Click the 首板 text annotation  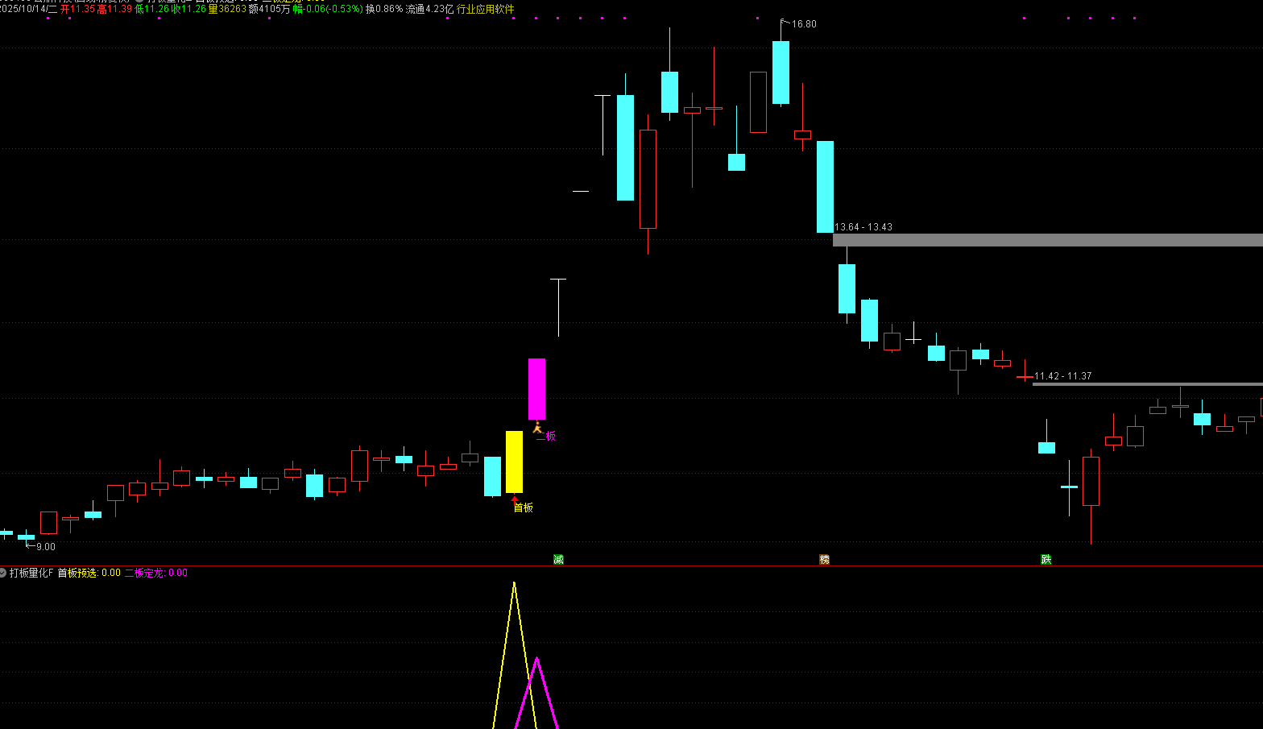[524, 507]
